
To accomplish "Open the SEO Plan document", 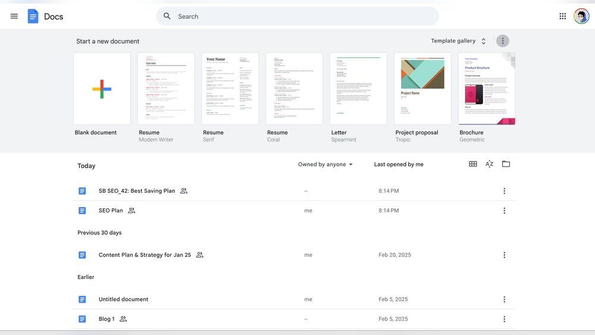I will [111, 211].
